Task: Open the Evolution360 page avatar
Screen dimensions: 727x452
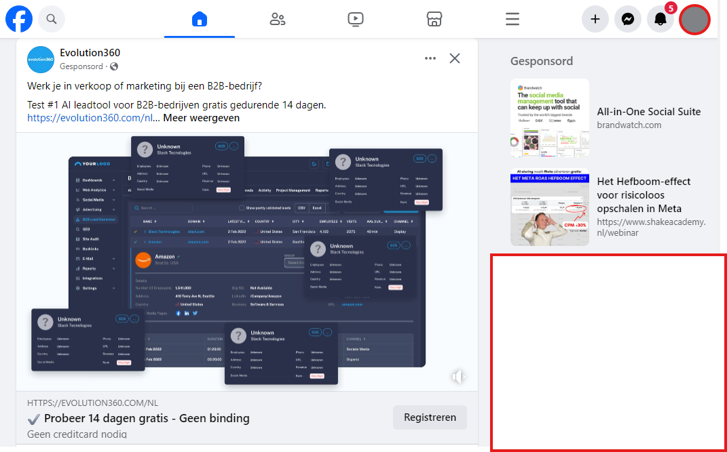Action: (x=41, y=59)
